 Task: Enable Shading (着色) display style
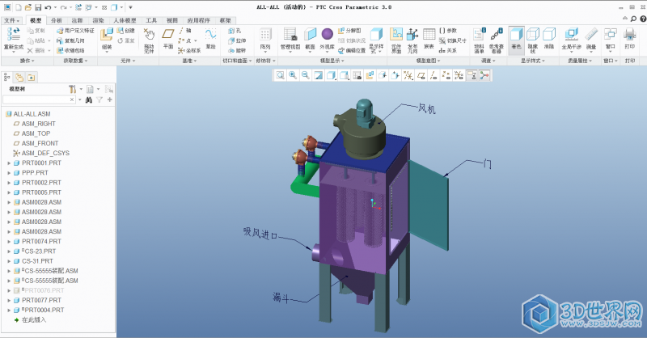point(516,39)
